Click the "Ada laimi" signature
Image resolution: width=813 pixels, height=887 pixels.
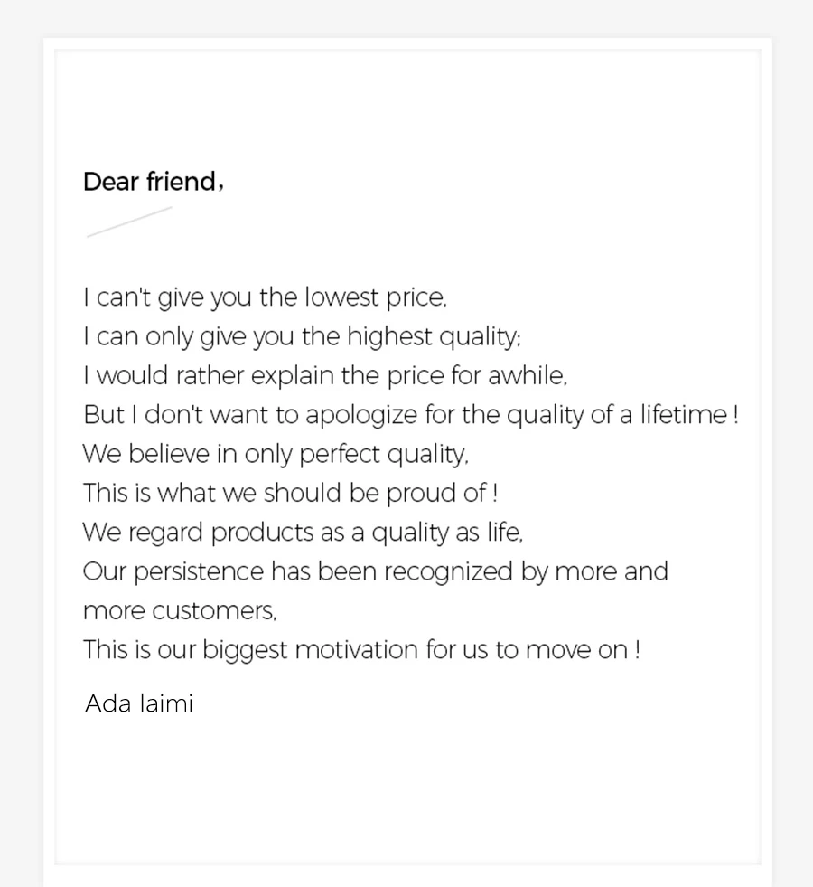click(x=139, y=703)
